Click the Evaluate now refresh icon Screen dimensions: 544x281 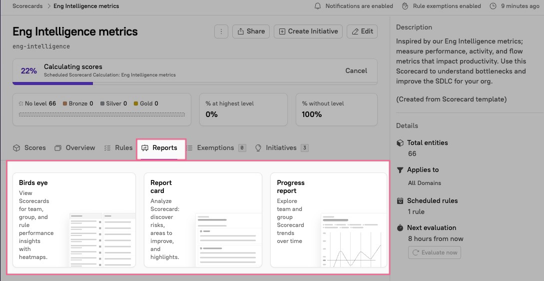[416, 252]
